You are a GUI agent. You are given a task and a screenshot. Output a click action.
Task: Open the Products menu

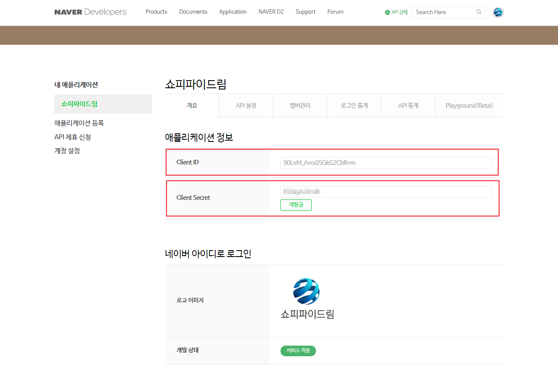156,12
